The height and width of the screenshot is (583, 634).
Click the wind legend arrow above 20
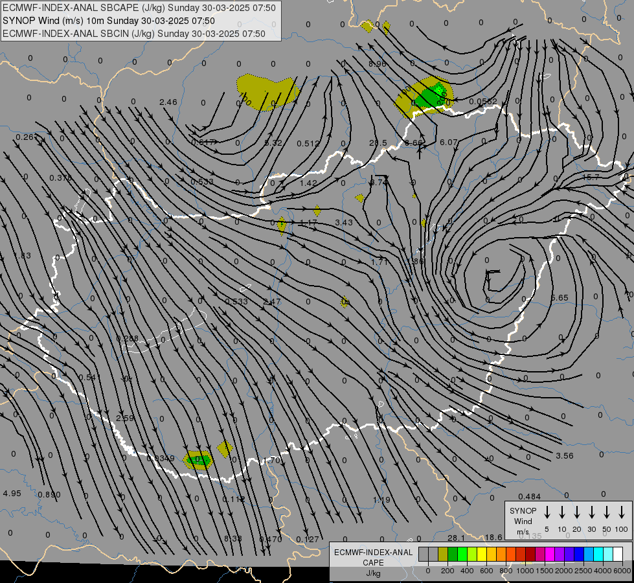[x=576, y=512]
